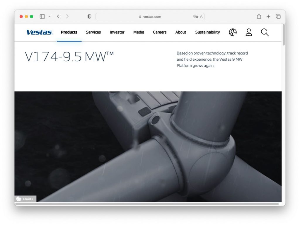Click the vertical page scrollbar
Screen dimensions: 300x225
[284, 35]
